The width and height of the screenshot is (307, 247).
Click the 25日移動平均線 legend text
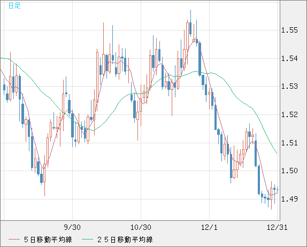point(125,240)
